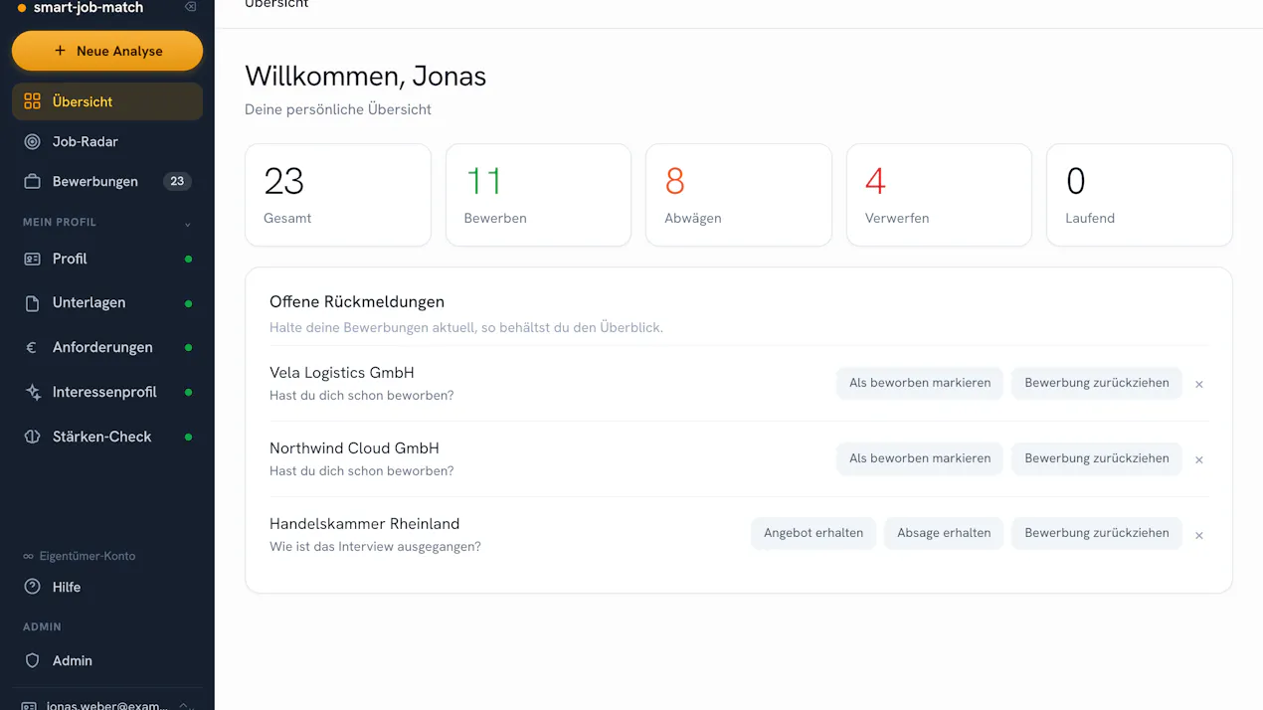Viewport: 1263px width, 710px height.
Task: Collapse the MEIN PROFIL section chevron
Action: tap(188, 224)
